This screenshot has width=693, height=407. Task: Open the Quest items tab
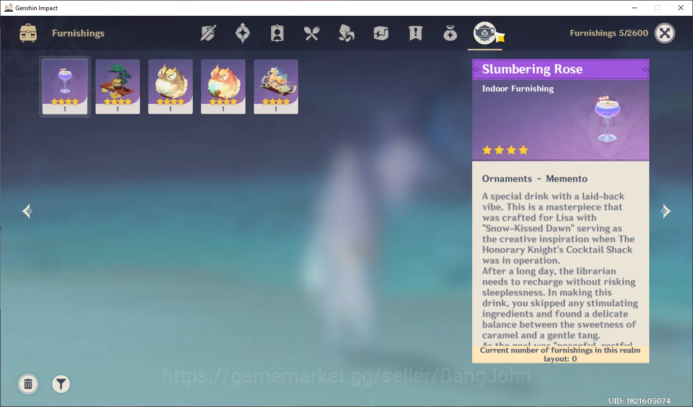pyautogui.click(x=415, y=34)
